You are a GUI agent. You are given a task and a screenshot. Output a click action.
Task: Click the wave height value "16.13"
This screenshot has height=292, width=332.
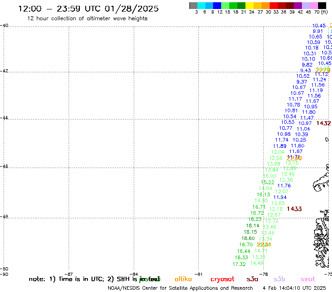[263, 195]
